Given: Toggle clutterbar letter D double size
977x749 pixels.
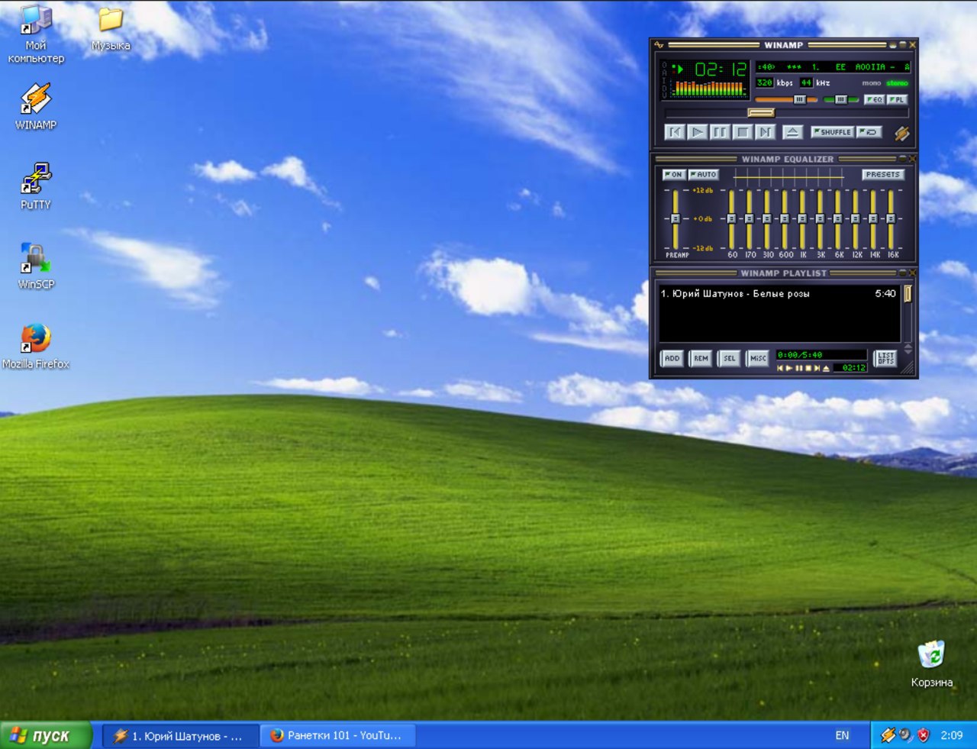Looking at the screenshot, I should pos(664,88).
